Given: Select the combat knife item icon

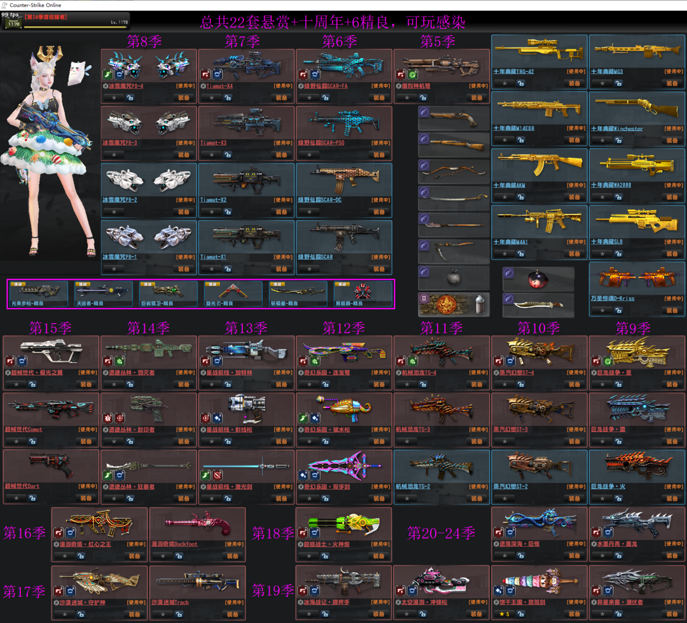Looking at the screenshot, I should coord(538,305).
